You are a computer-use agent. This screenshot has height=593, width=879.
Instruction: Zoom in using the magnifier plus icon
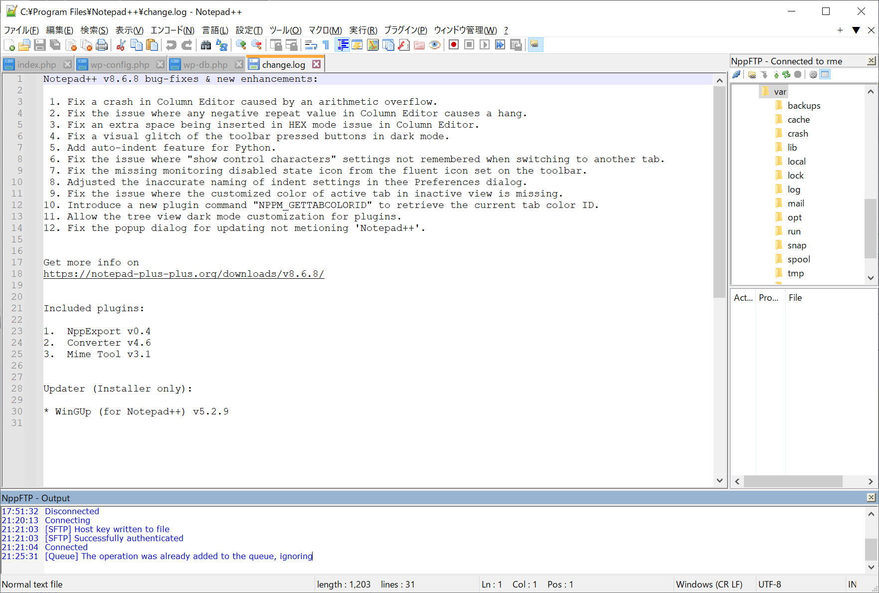coord(241,45)
